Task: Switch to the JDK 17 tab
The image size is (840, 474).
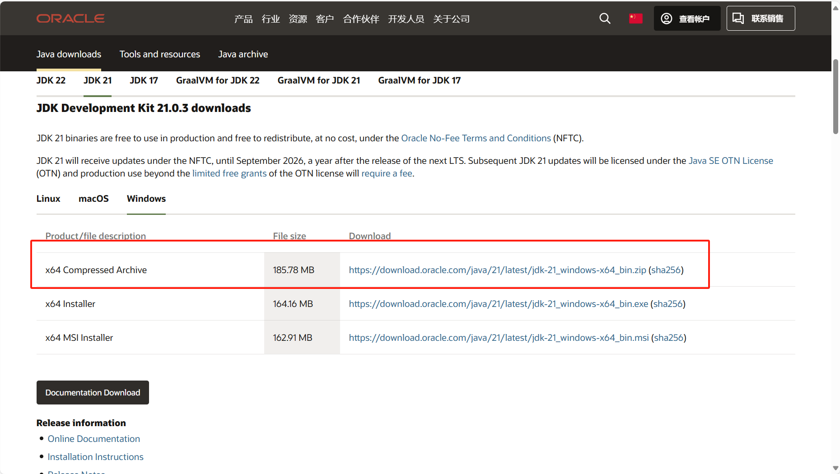Action: tap(144, 80)
